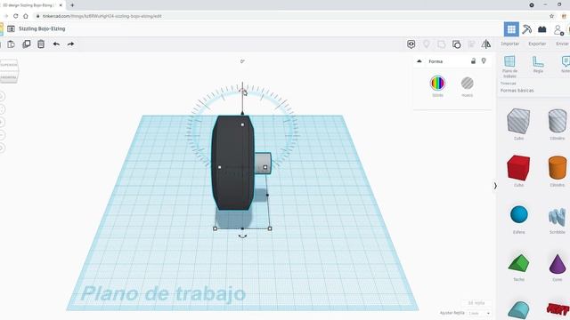The width and height of the screenshot is (570, 320).
Task: Select the Regla ruler tool
Action: click(538, 64)
